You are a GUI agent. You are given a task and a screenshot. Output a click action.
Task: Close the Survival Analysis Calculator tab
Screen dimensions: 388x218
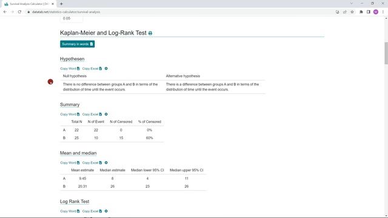point(53,4)
